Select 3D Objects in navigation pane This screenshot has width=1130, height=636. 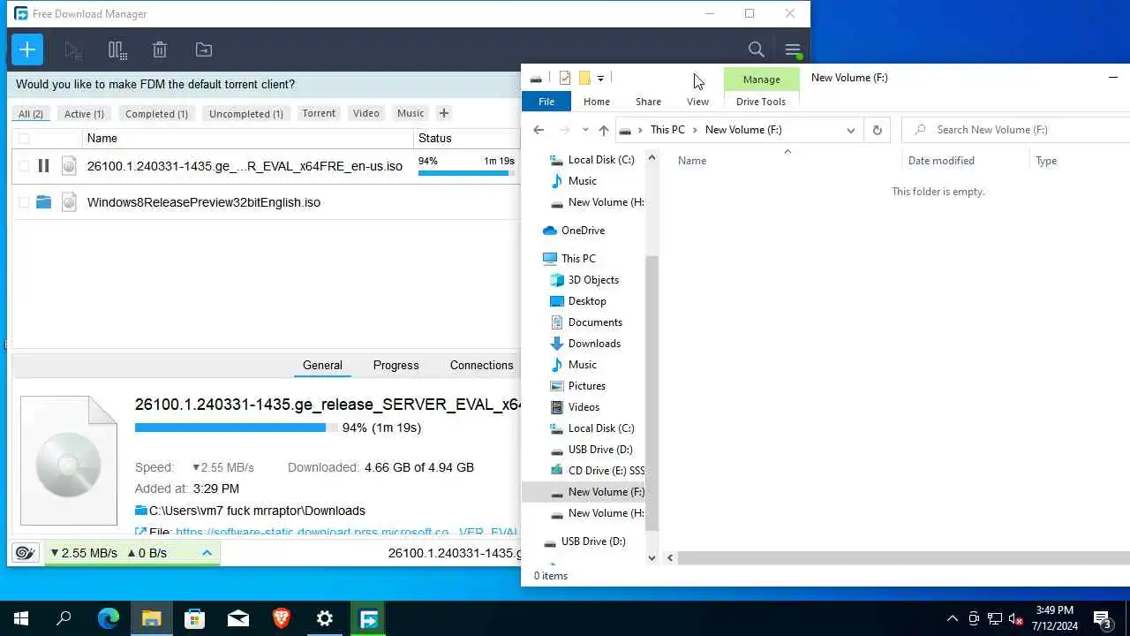coord(593,280)
